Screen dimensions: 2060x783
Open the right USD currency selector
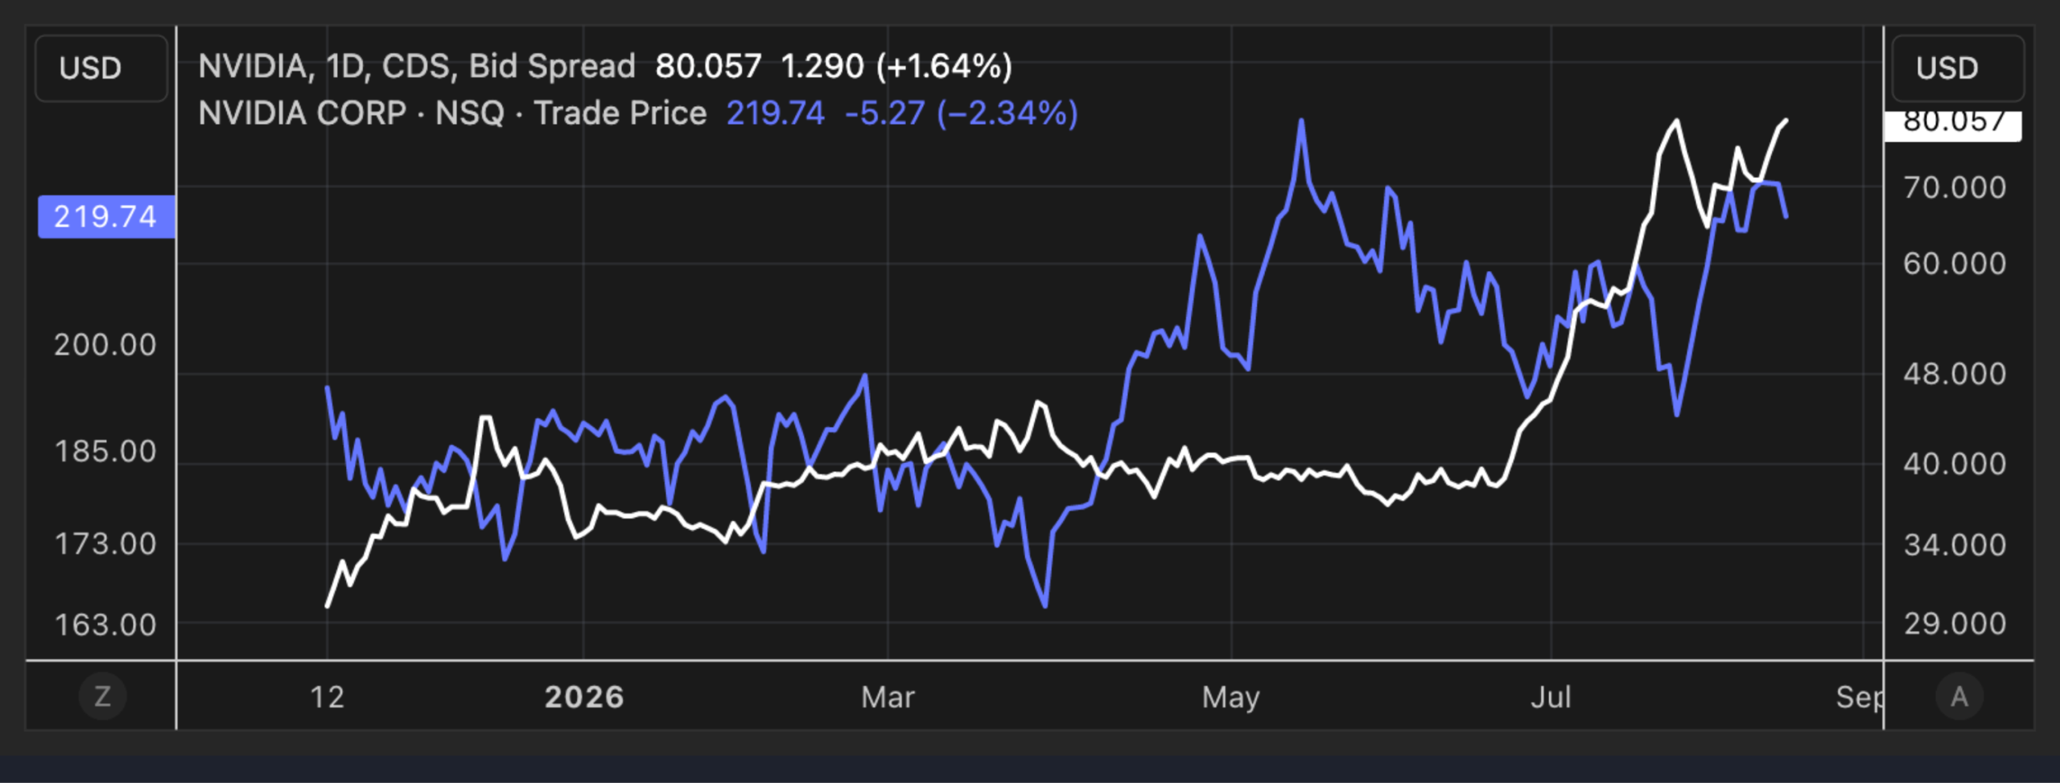coord(1958,68)
